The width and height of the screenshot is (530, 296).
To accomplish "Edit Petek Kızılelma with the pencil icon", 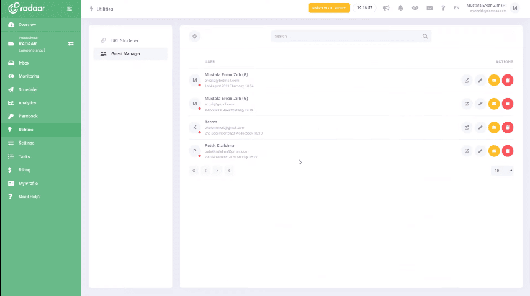I will pyautogui.click(x=480, y=151).
